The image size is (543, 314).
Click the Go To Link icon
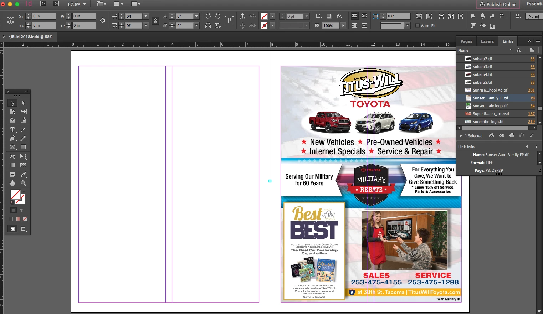tap(512, 135)
